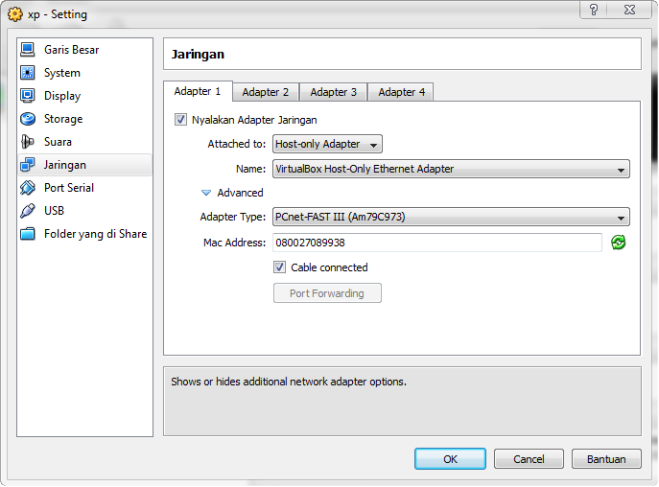Click the Folder yang di Share icon
This screenshot has width=659, height=487.
27,234
